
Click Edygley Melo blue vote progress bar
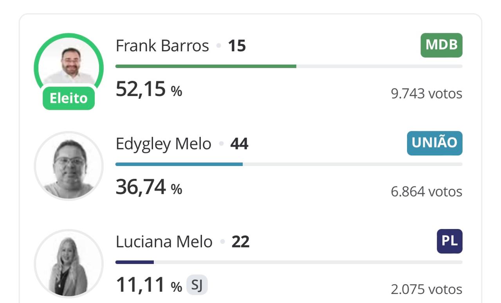[x=179, y=164]
